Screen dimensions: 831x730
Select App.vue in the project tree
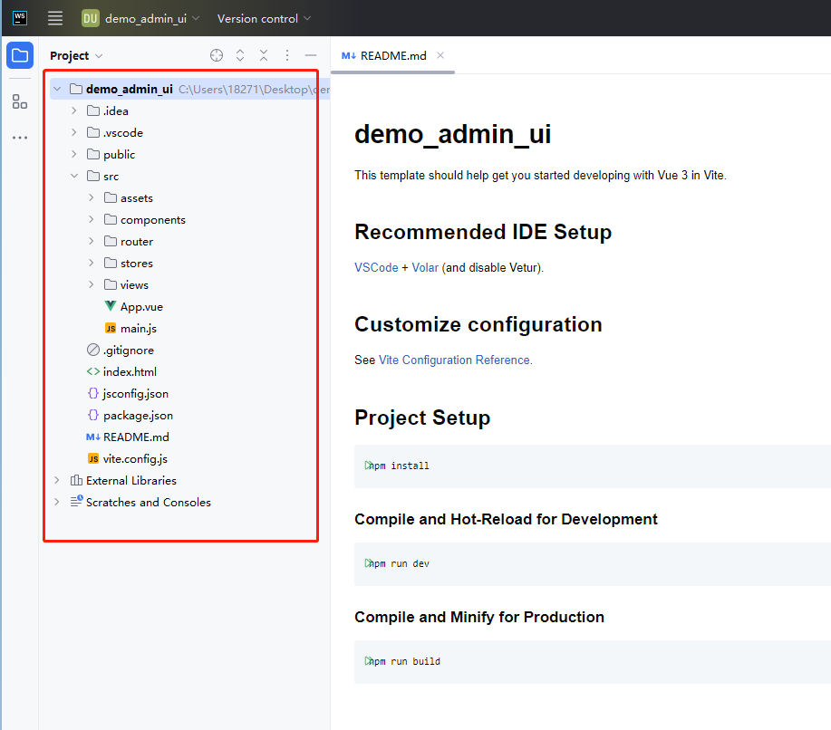coord(141,307)
